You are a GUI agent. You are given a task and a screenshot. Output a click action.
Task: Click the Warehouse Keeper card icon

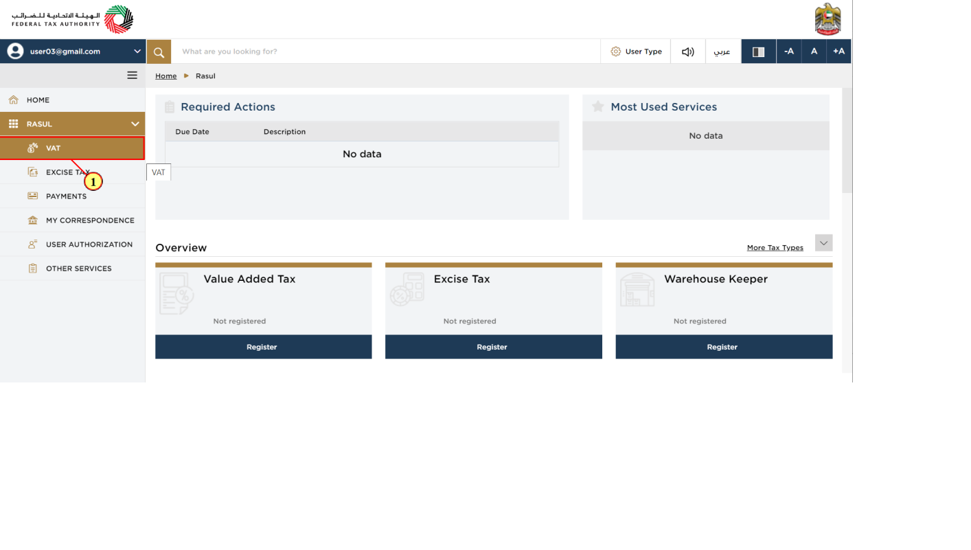(x=637, y=290)
